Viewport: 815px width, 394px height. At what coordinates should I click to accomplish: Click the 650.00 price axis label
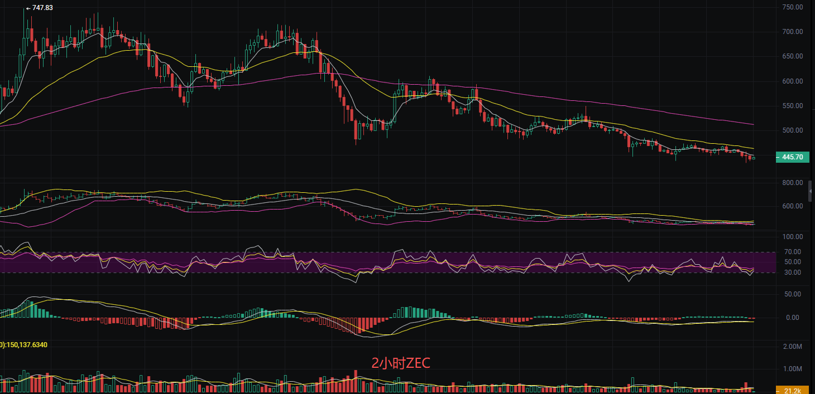point(793,56)
